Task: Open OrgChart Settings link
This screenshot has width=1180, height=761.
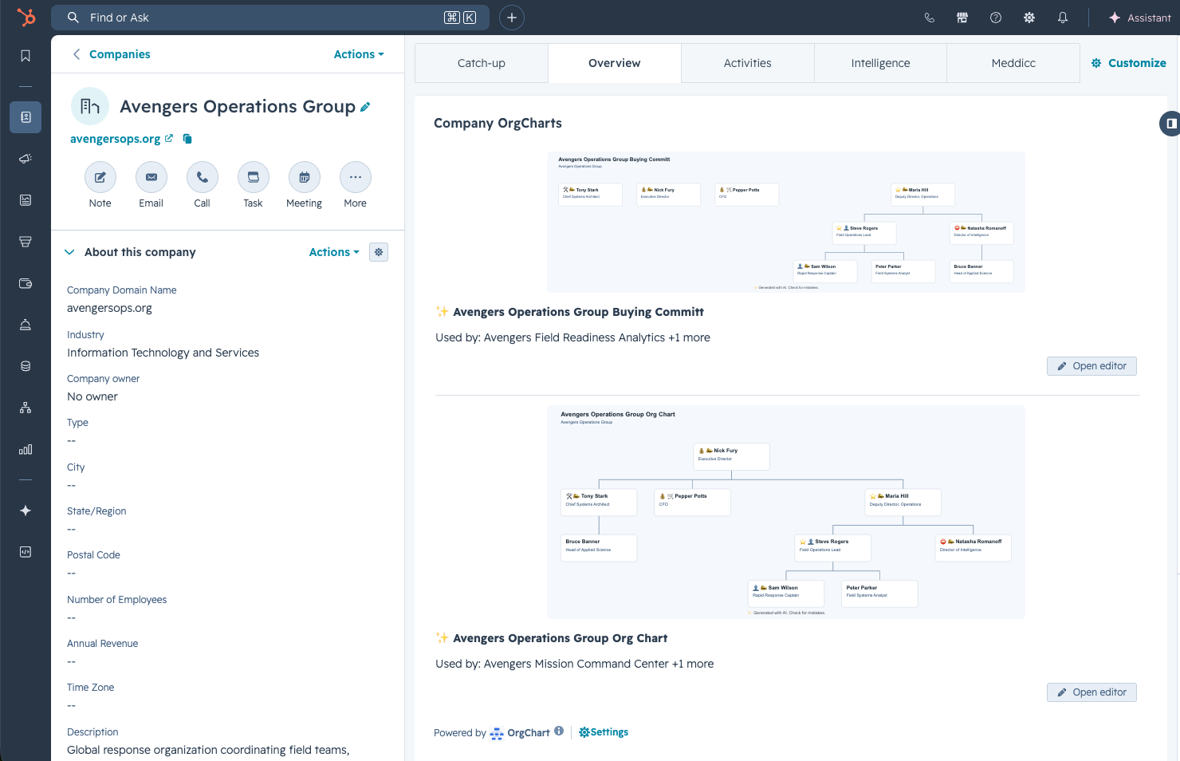Action: pos(604,732)
